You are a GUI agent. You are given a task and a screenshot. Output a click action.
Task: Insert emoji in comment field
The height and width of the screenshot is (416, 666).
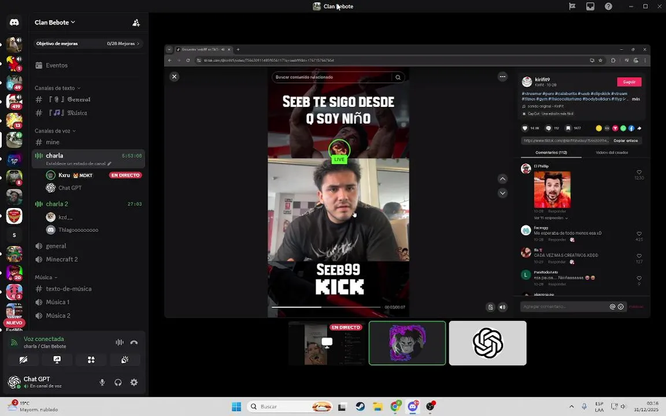point(620,306)
